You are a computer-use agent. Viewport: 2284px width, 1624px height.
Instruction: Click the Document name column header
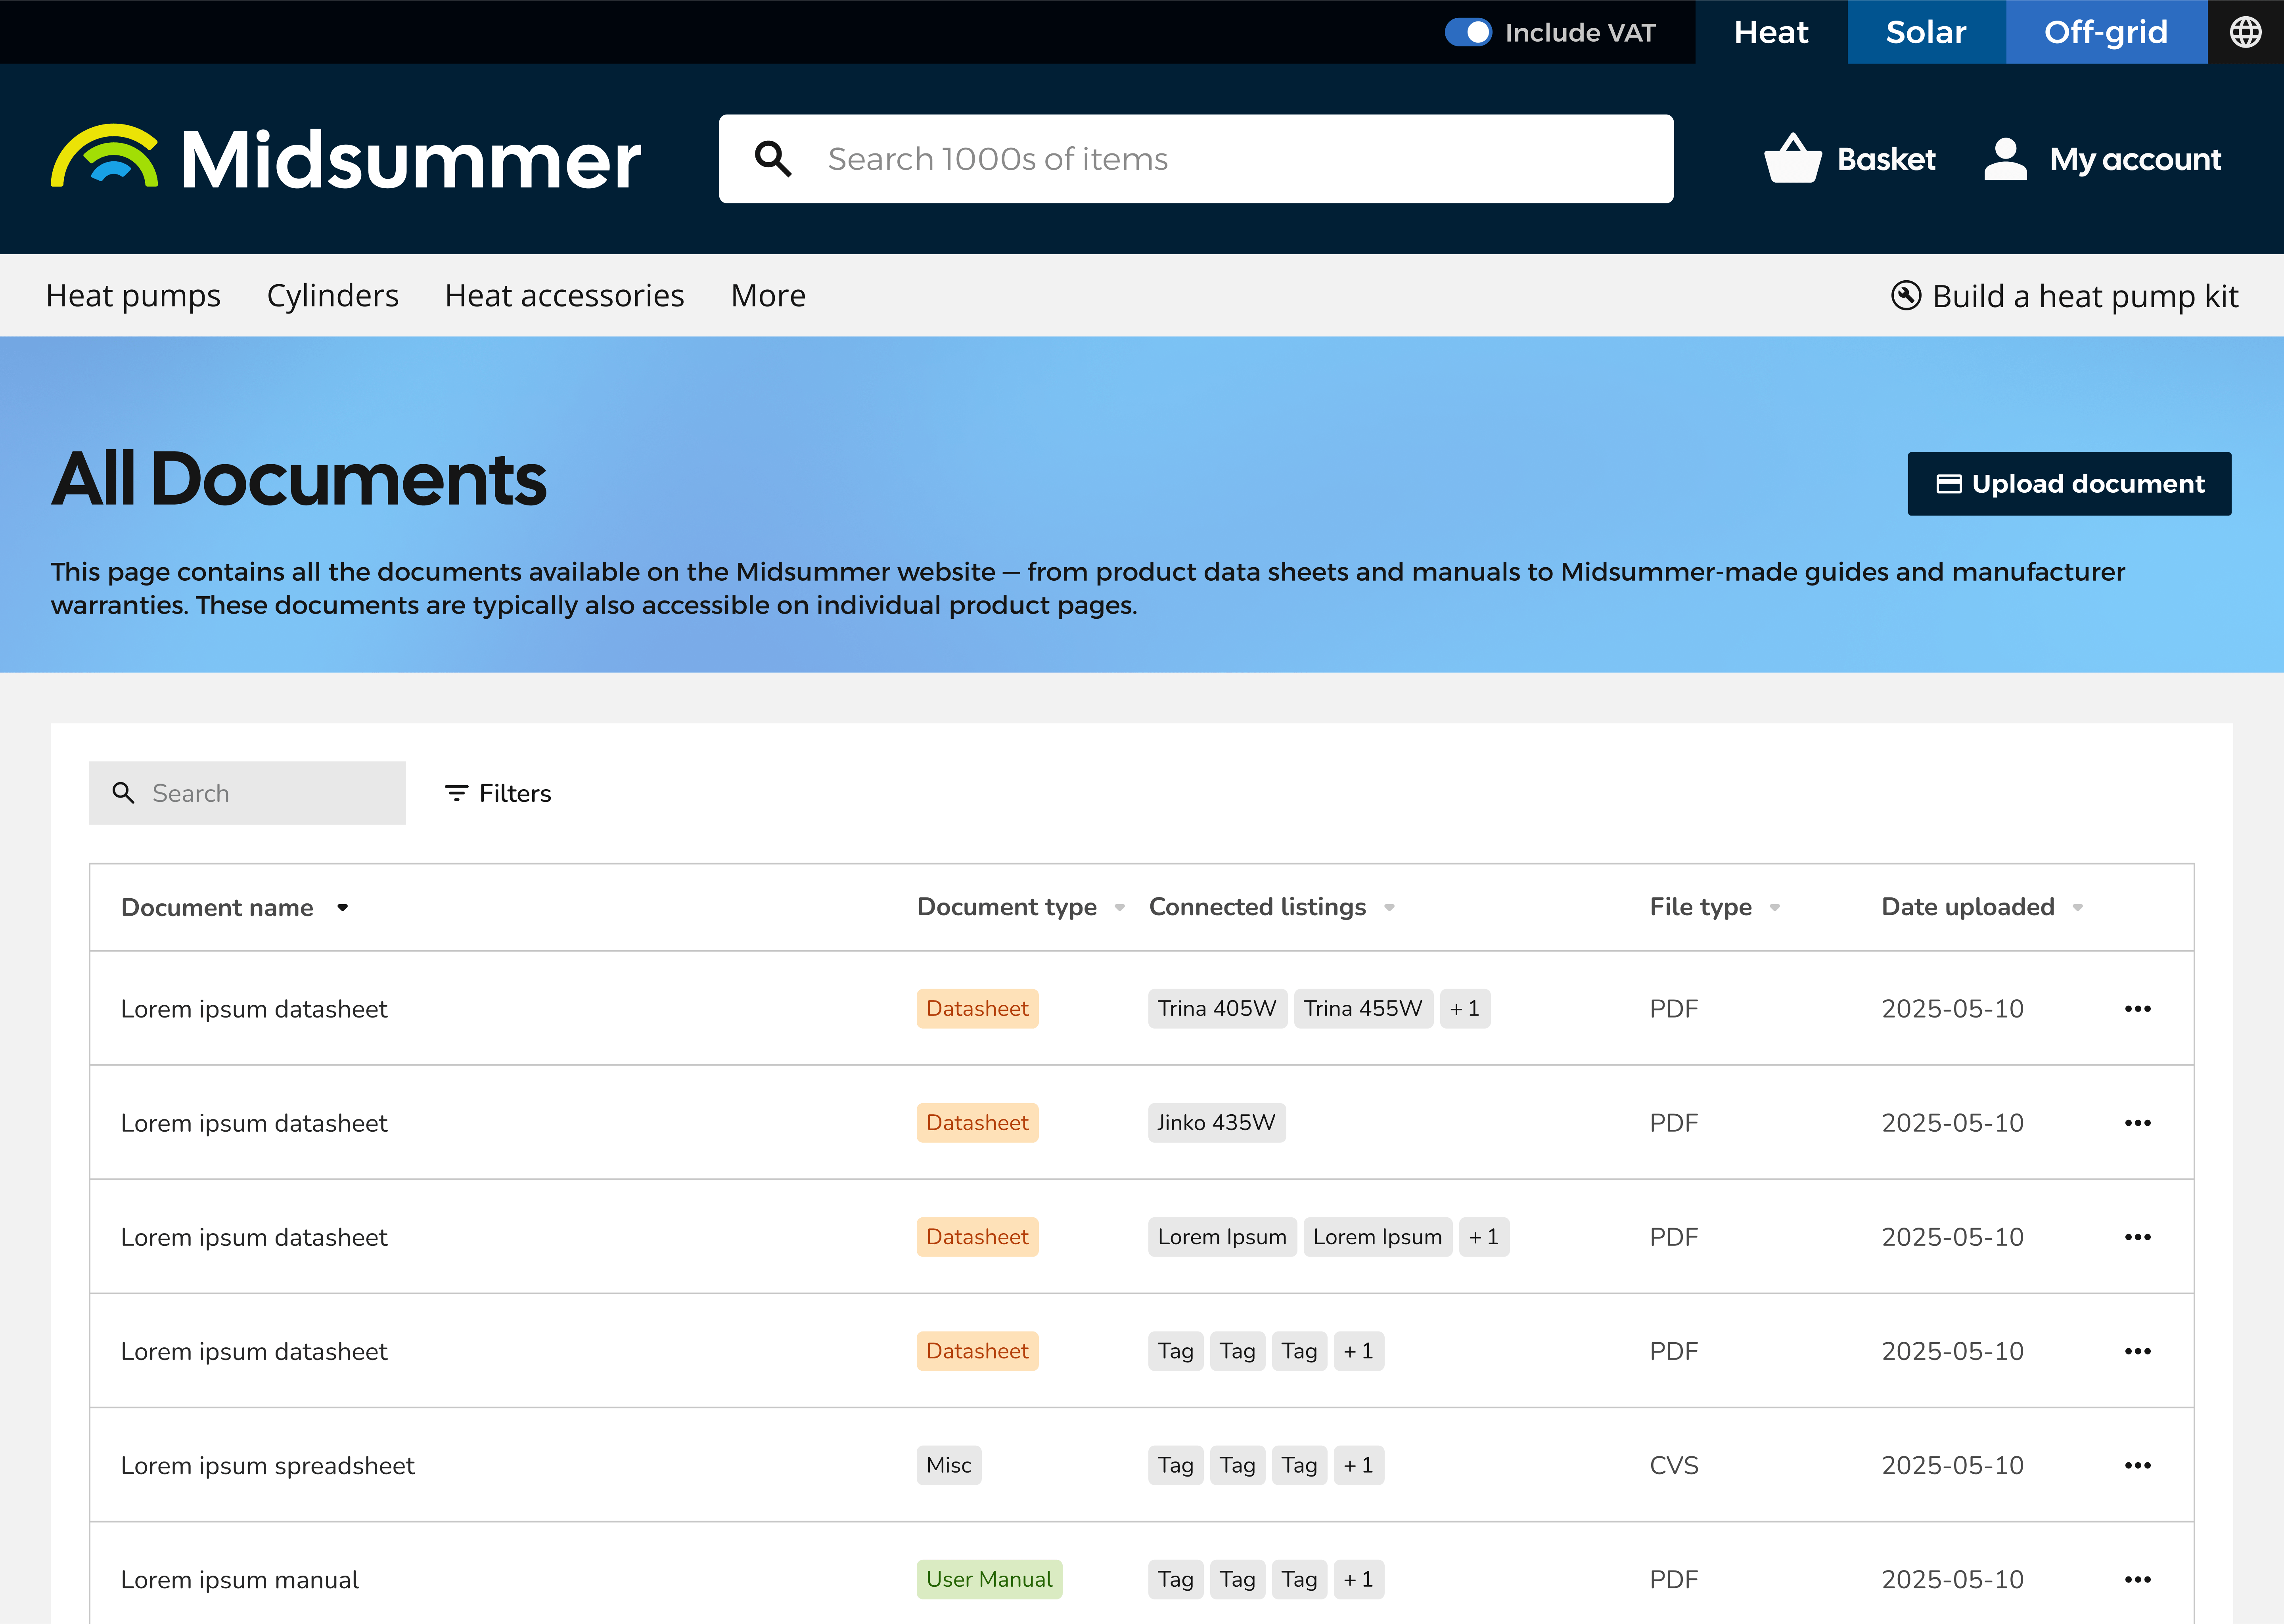[x=217, y=908]
